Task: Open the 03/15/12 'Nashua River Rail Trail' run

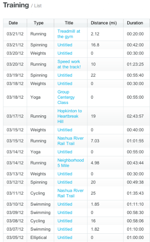Action: pyautogui.click(x=70, y=141)
